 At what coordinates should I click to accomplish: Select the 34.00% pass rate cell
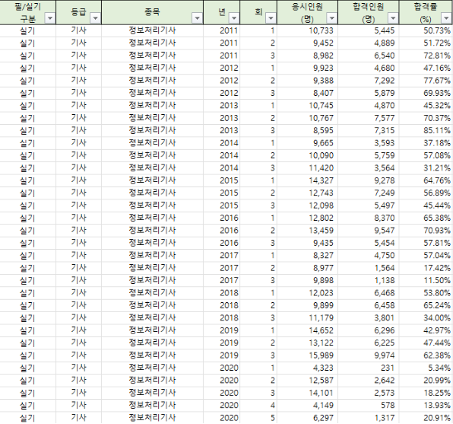426,317
